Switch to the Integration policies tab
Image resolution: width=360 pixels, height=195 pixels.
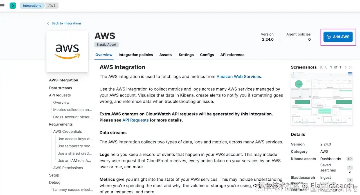coord(136,55)
